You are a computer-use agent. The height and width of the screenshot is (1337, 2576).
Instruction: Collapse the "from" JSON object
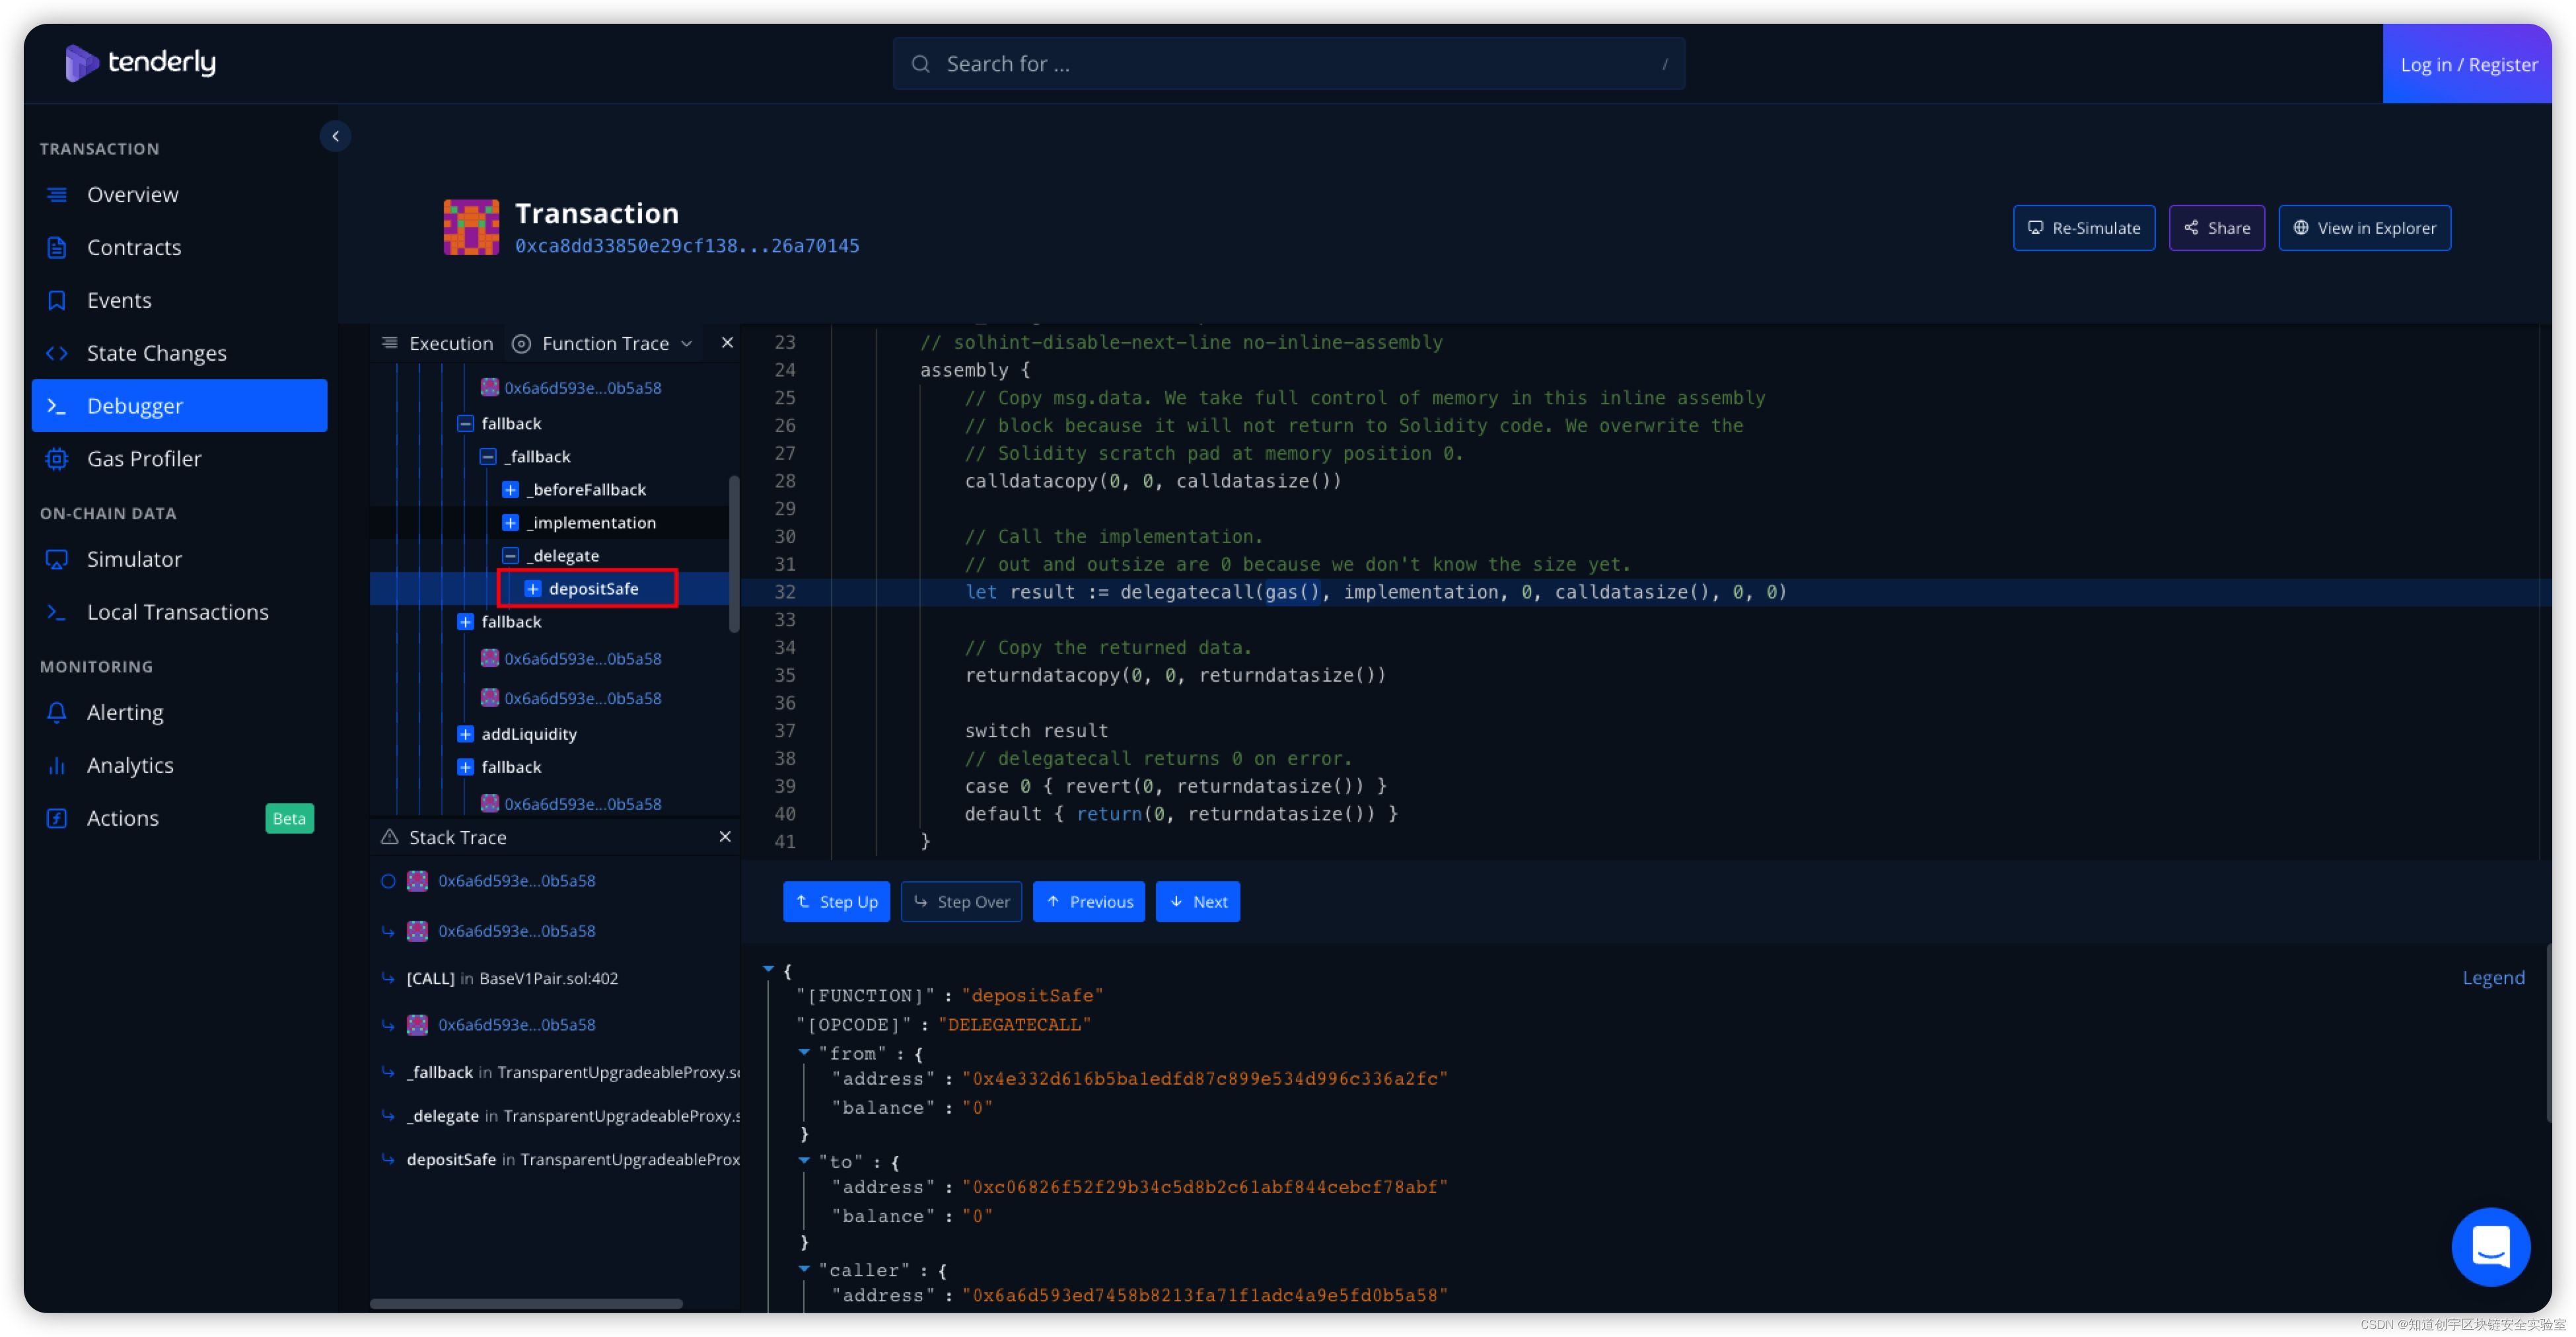coord(804,1052)
